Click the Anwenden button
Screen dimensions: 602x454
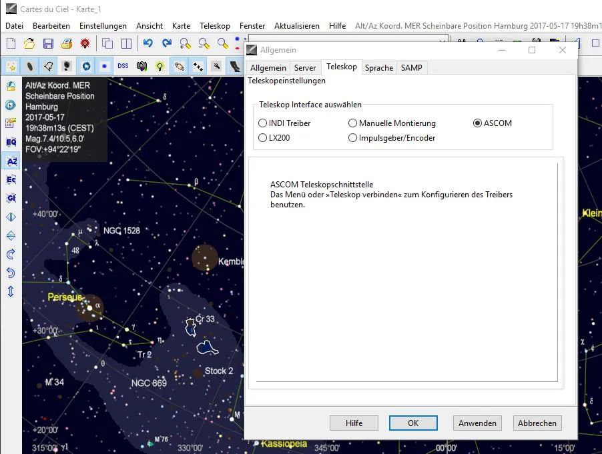pos(477,423)
